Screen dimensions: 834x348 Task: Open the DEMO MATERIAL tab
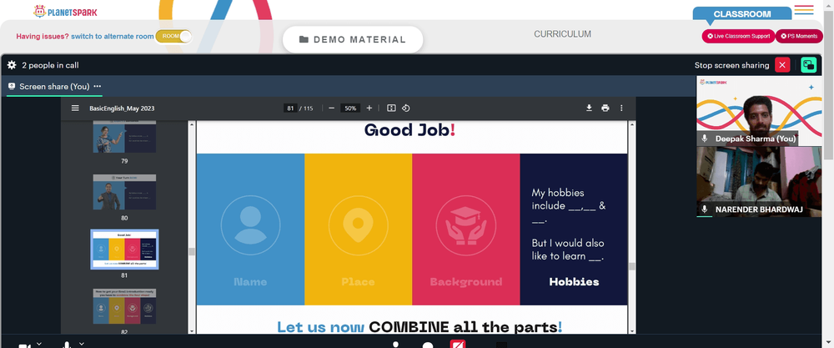[353, 39]
